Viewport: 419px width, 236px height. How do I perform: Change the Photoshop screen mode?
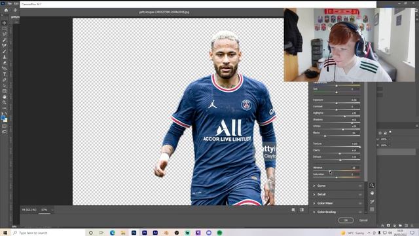(x=5, y=132)
